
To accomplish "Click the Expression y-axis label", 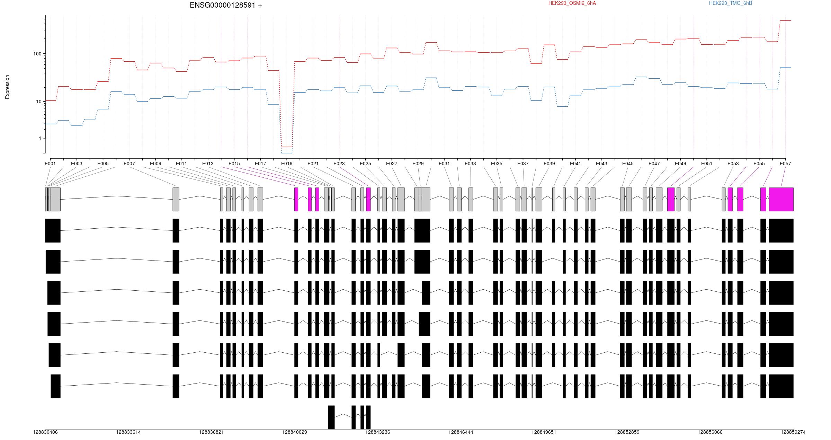I will pos(7,87).
